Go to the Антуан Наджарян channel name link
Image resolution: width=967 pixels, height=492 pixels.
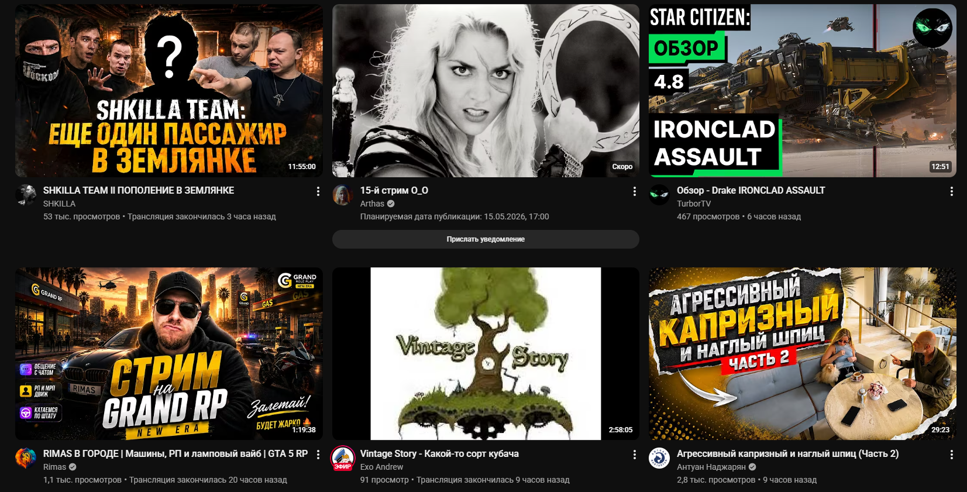[711, 467]
